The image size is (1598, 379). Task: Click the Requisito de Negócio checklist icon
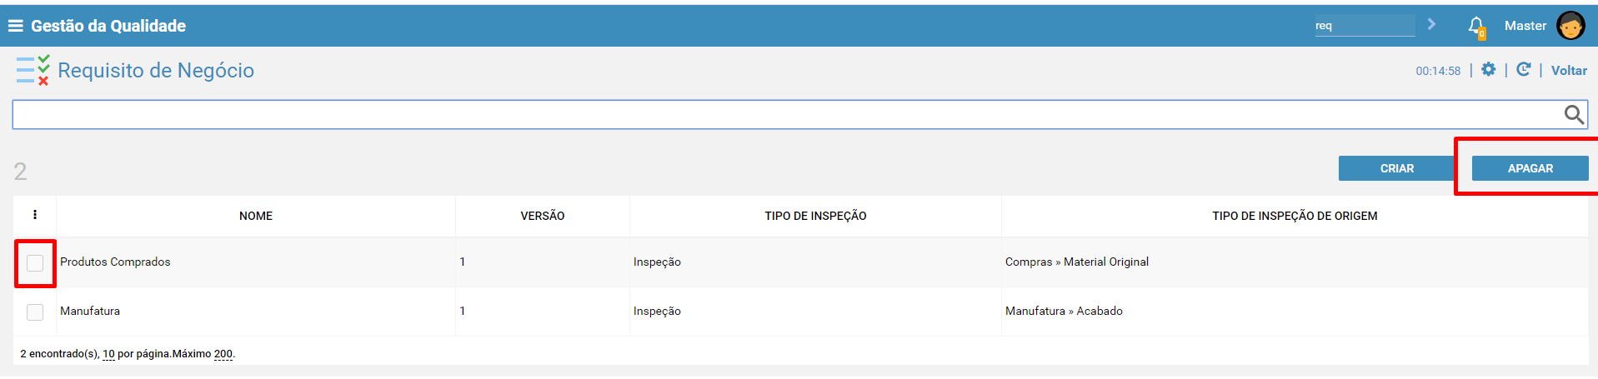point(33,70)
